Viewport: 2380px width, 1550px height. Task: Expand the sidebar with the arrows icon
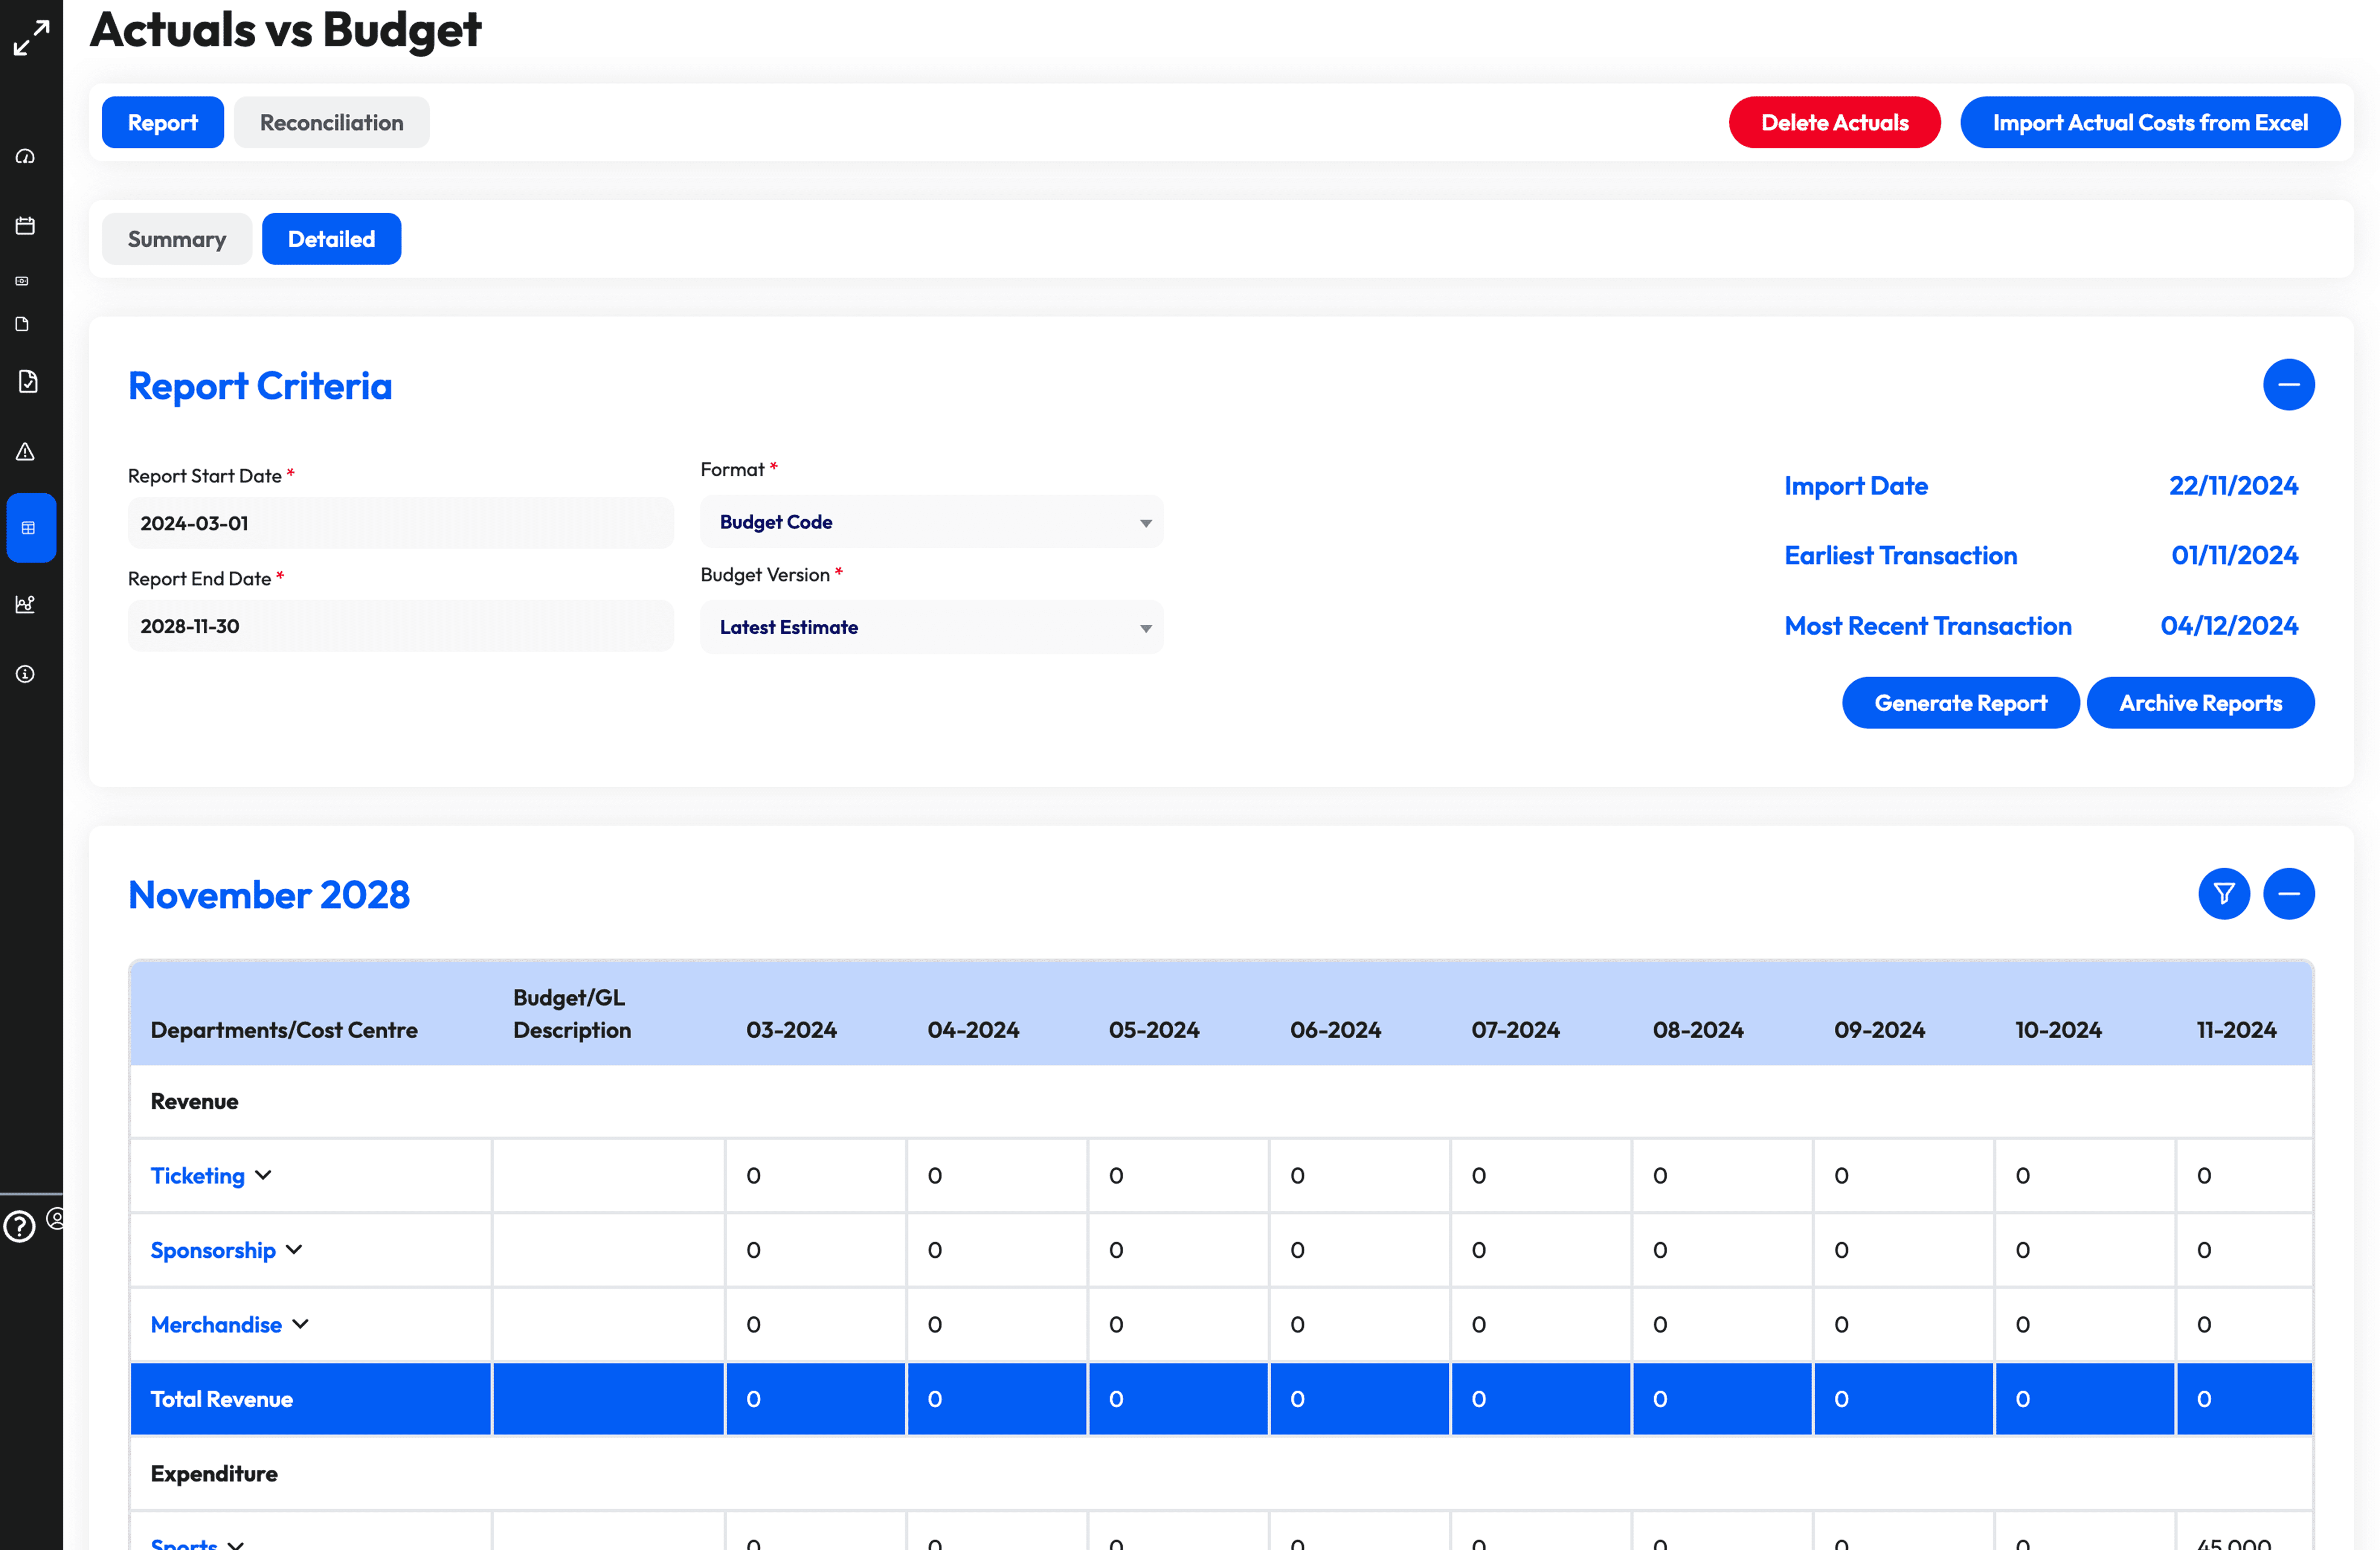click(x=31, y=38)
